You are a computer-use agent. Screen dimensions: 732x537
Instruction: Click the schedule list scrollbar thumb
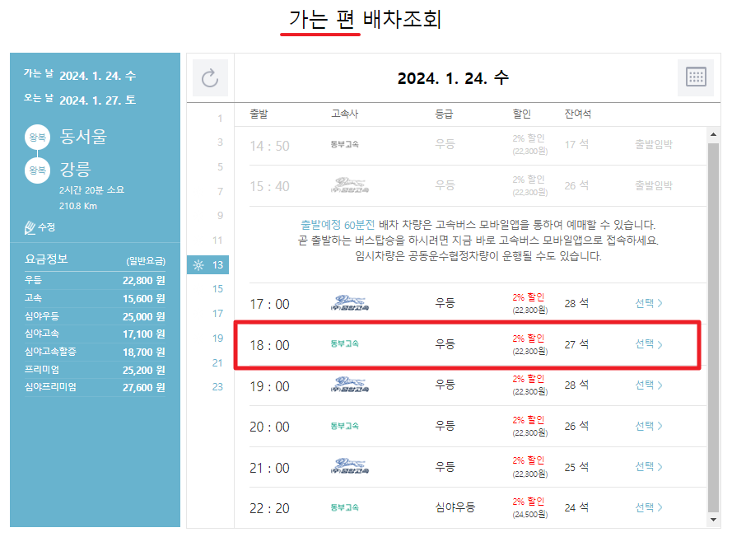[713, 327]
